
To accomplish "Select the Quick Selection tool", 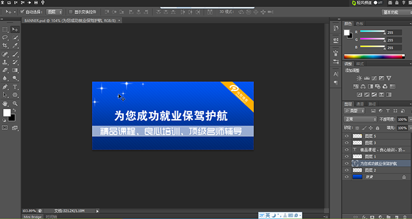I will point(15,38).
